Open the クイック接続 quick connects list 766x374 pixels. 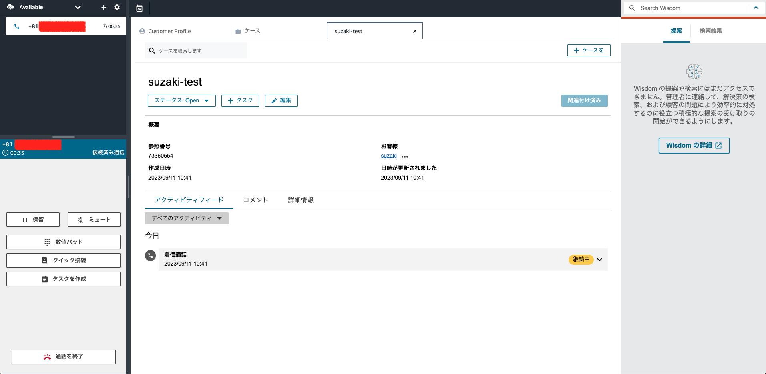[63, 260]
